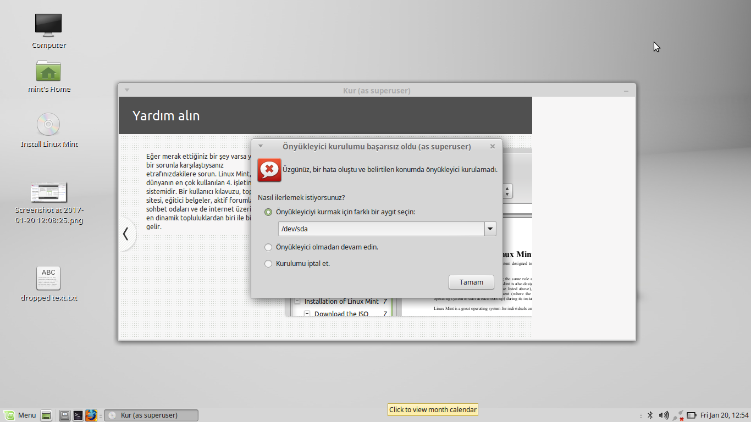The width and height of the screenshot is (751, 422).
Task: Open the /dev/sda device dropdown arrow
Action: pos(490,229)
